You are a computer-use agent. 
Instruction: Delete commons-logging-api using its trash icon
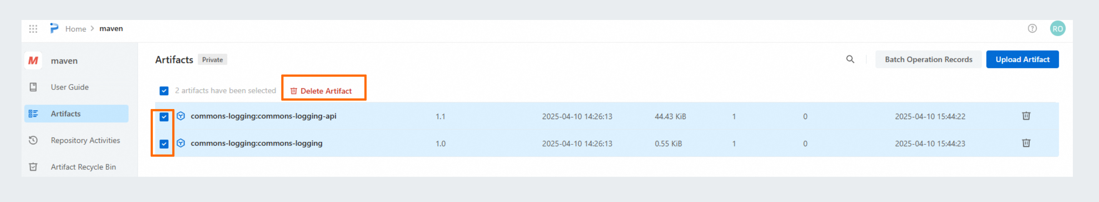(1026, 116)
